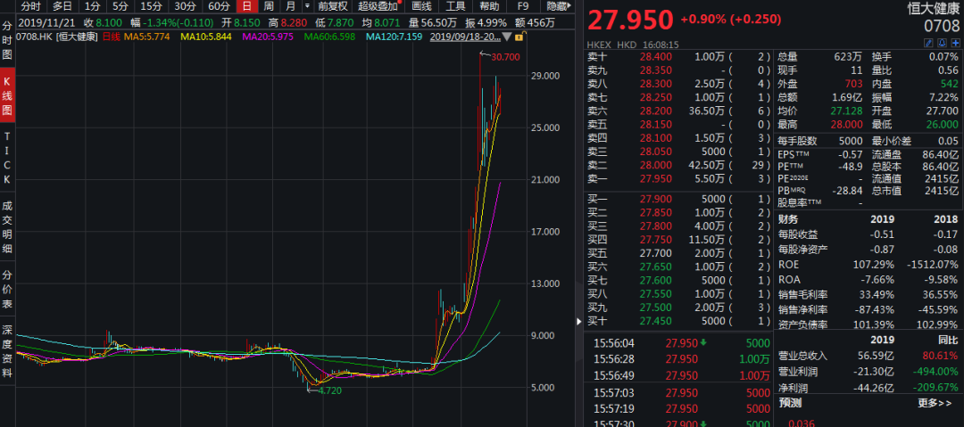The image size is (964, 427).
Task: Open TICK view in left sidebar
Action: (x=7, y=157)
